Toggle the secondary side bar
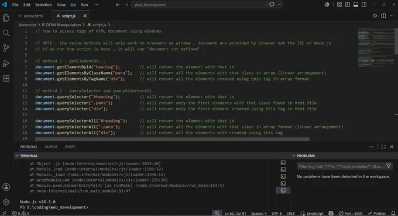Viewport: 398px width, 216px height. [364, 5]
